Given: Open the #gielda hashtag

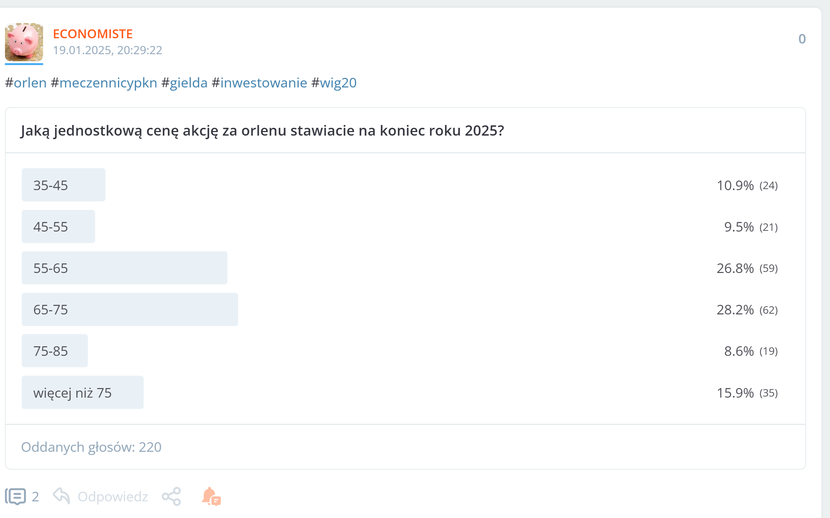Looking at the screenshot, I should click(185, 83).
